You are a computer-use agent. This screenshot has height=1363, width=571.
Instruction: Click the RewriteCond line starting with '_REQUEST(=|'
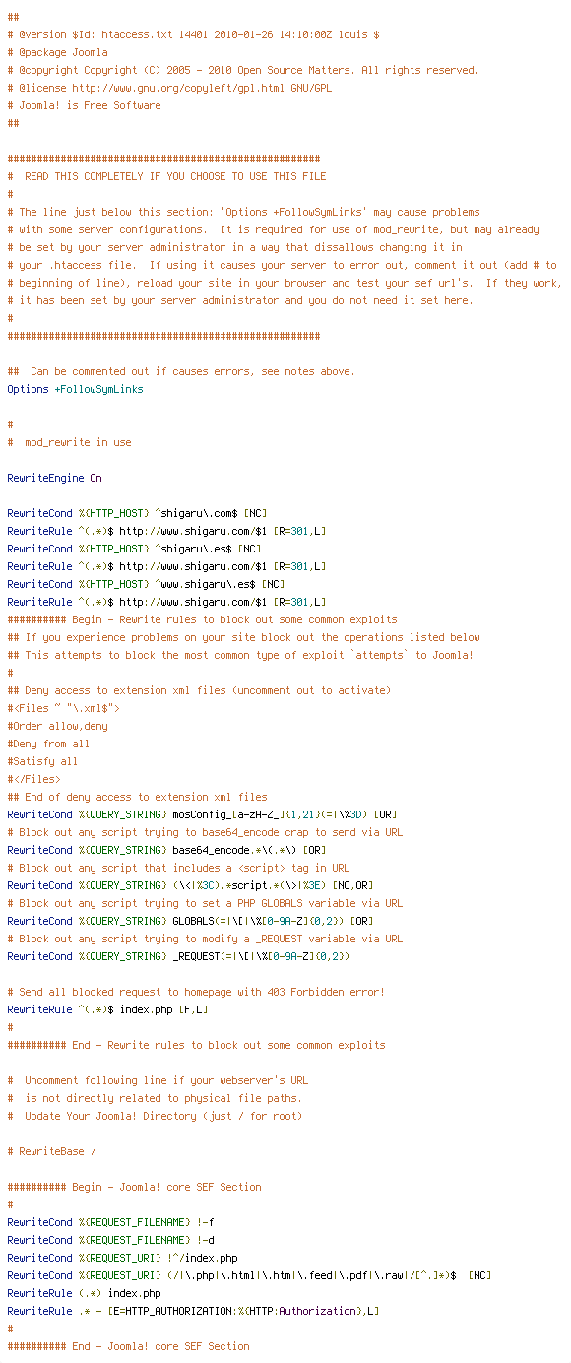click(x=178, y=956)
